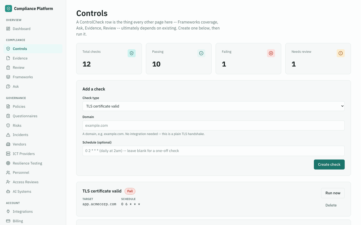
Task: Click the ICT Providers server icon
Action: click(x=8, y=154)
